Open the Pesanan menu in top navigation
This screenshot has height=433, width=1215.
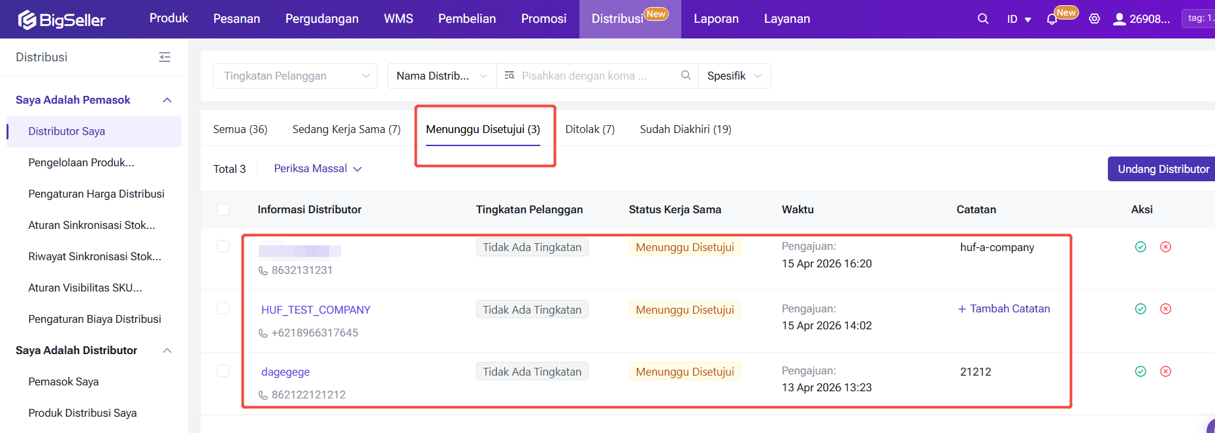click(x=236, y=19)
